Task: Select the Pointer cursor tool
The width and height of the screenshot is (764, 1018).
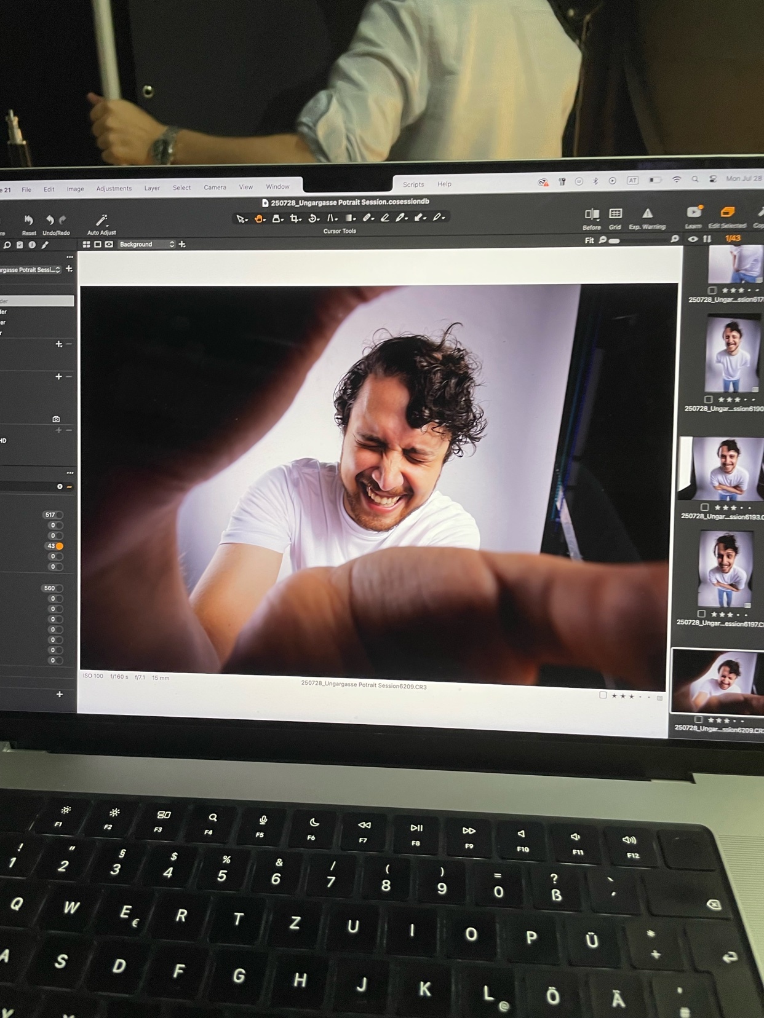Action: (x=241, y=219)
